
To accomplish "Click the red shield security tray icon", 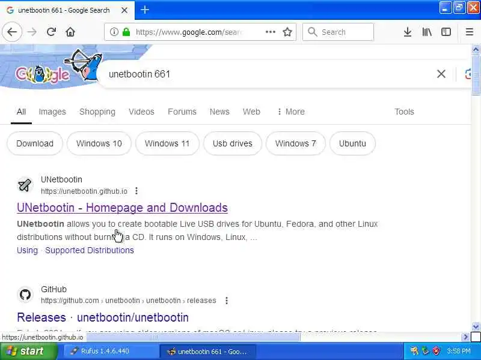I will pyautogui.click(x=437, y=351).
